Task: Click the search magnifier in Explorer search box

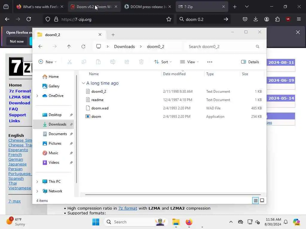Action: 257,47
